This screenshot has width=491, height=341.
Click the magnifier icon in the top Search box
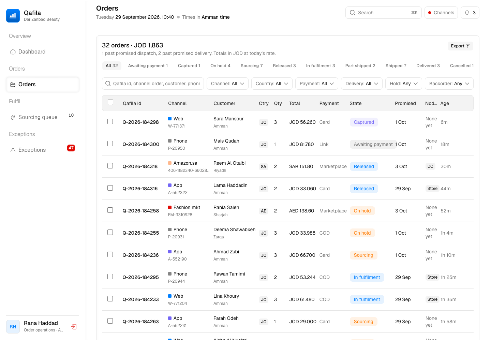point(353,13)
